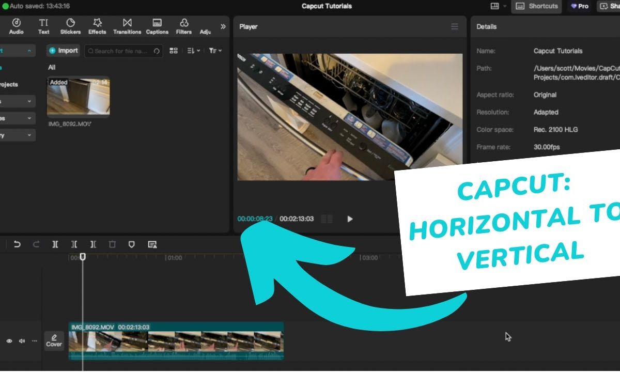This screenshot has height=372, width=620.
Task: Open the media filter dropdown
Action: [215, 51]
